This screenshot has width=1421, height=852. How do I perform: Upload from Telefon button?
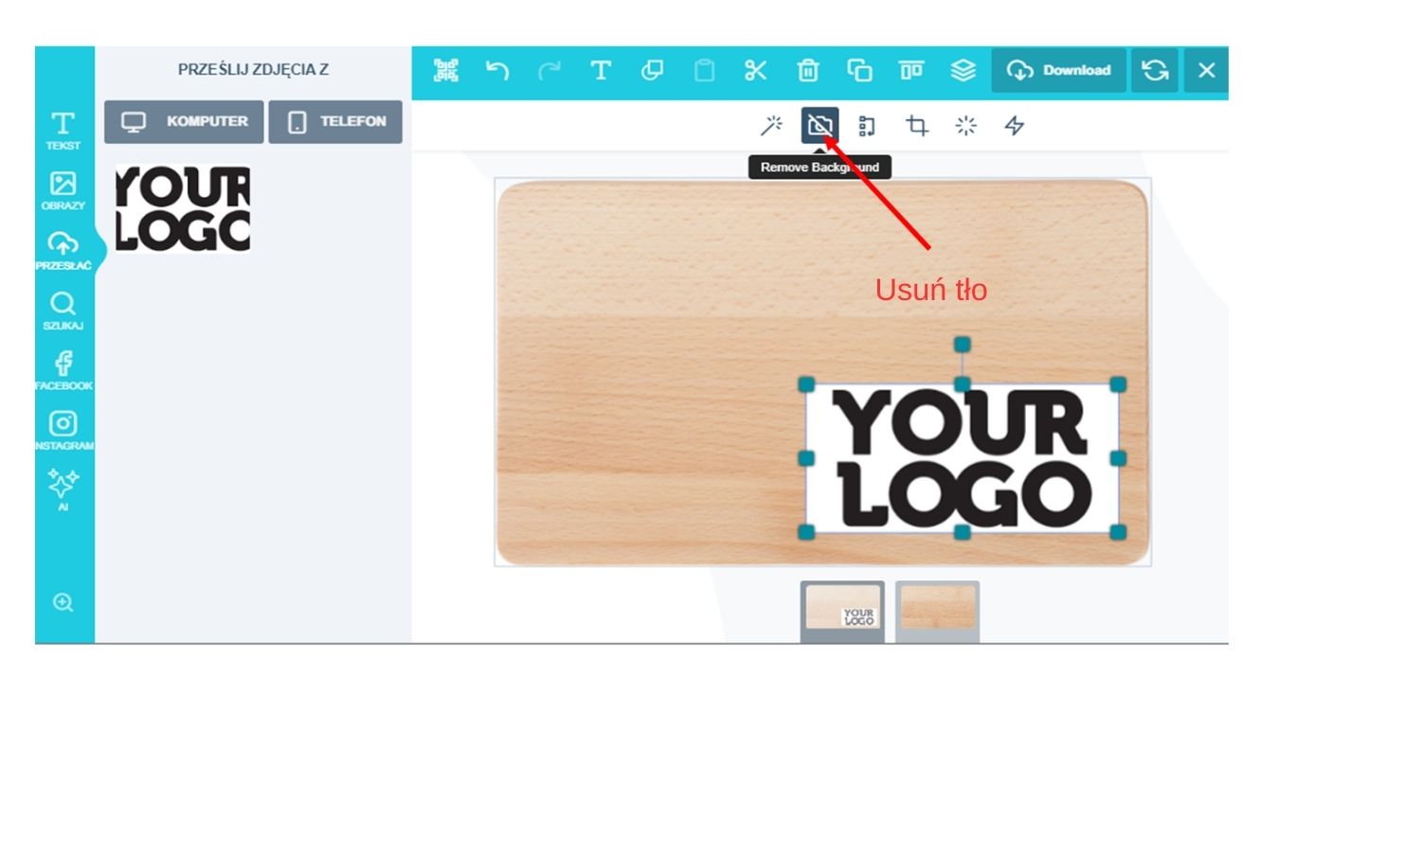pos(335,122)
